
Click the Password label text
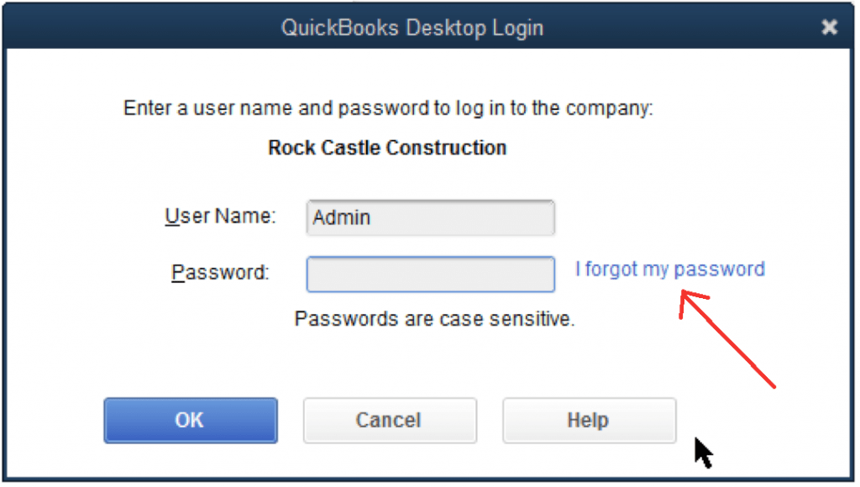(220, 273)
